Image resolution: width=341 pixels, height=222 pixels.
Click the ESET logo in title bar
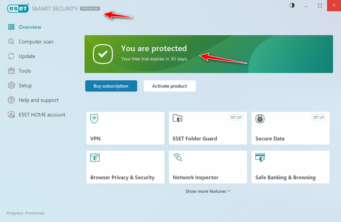pos(18,8)
